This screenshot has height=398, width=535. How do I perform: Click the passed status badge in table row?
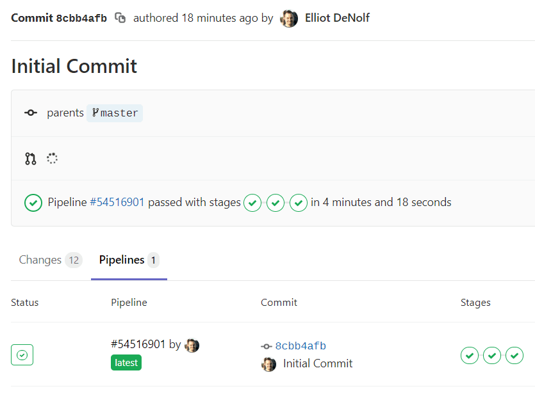[x=22, y=355]
